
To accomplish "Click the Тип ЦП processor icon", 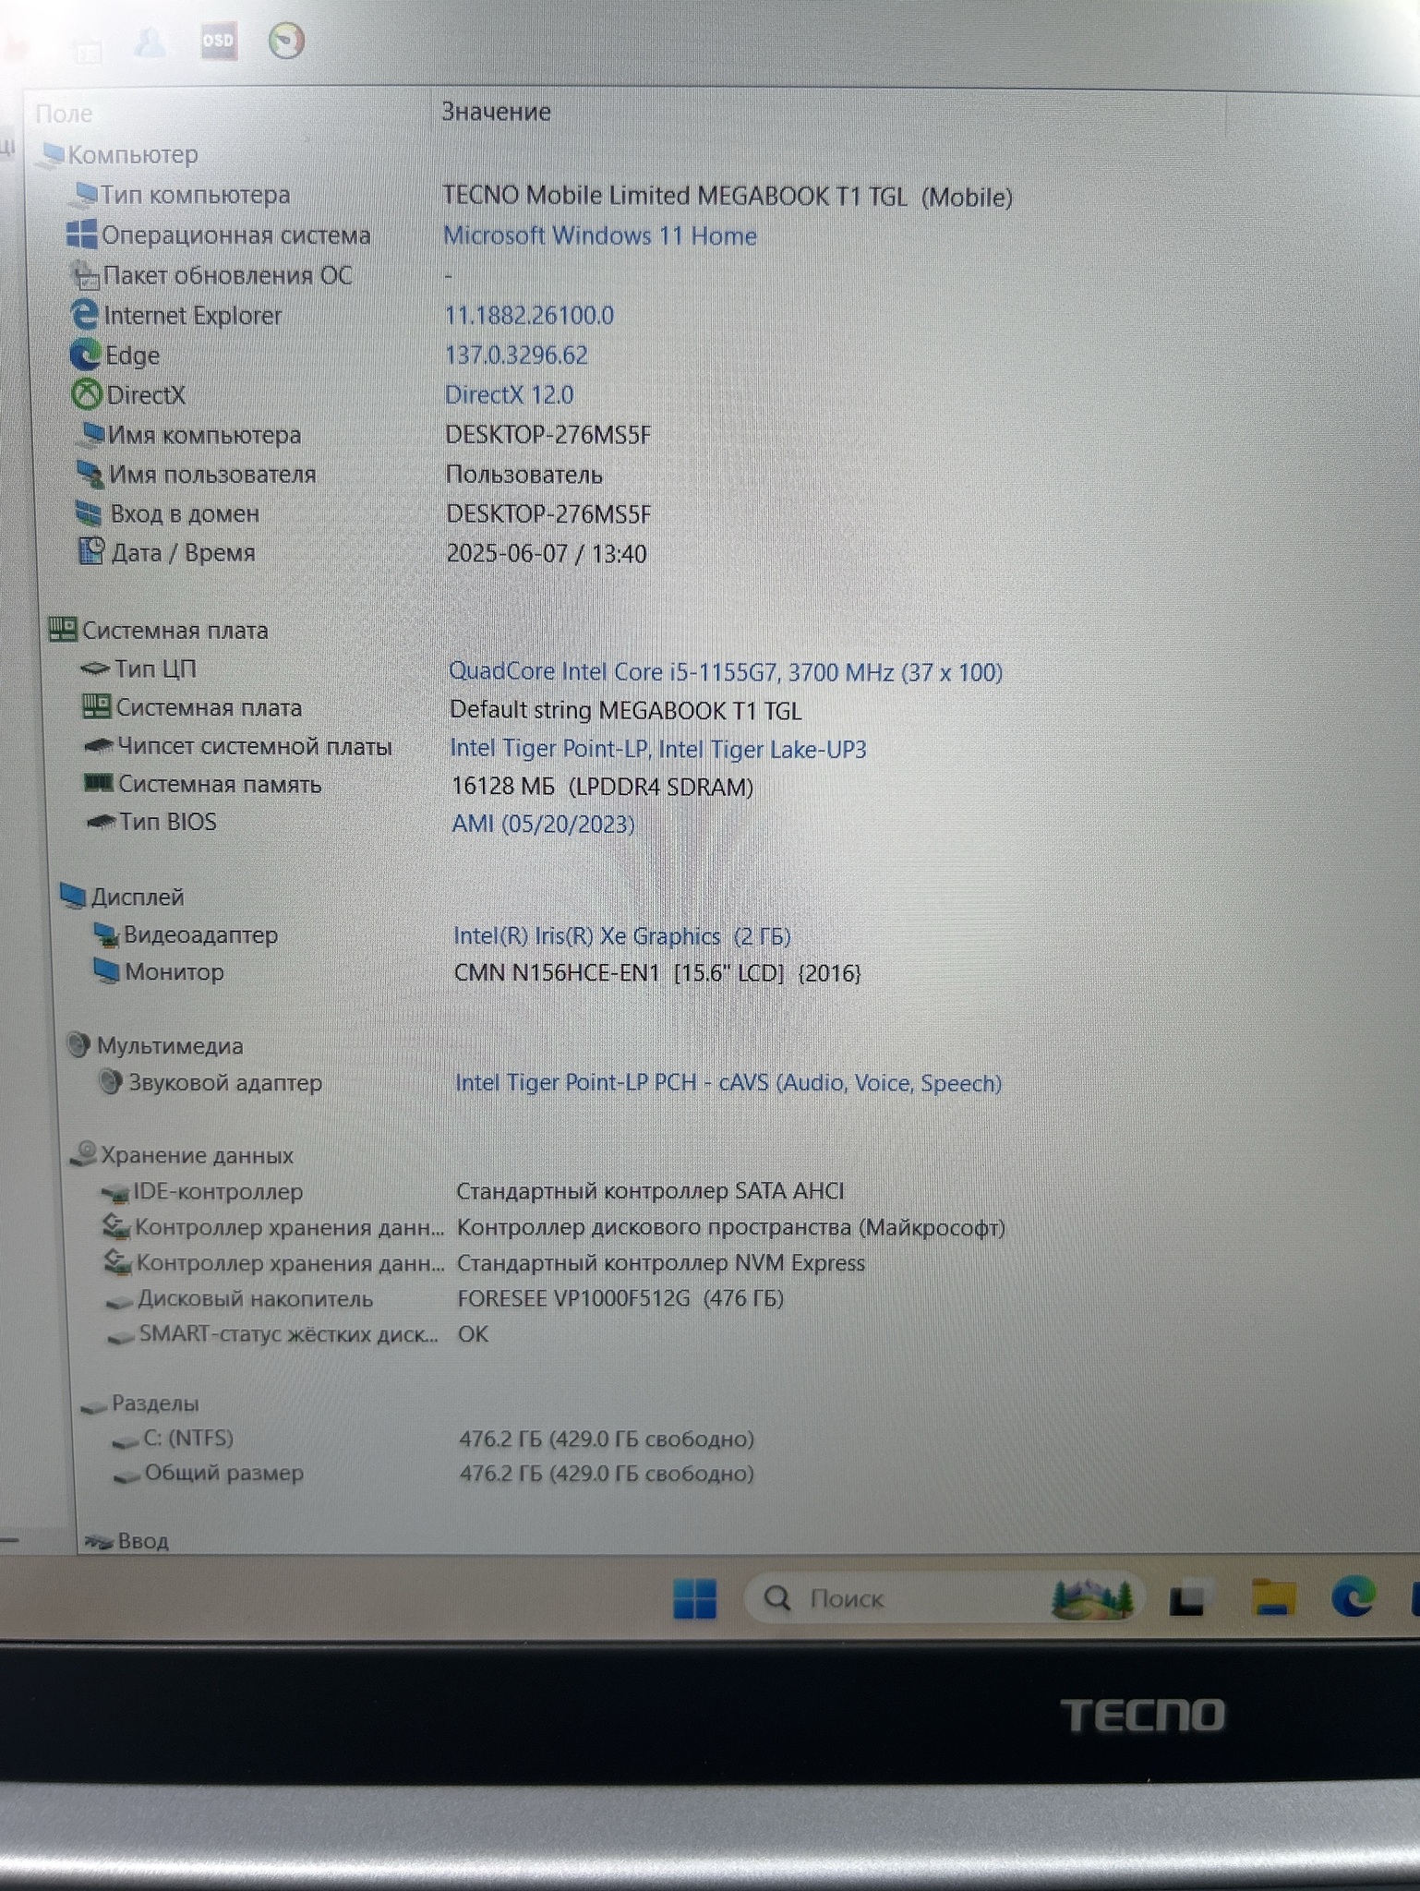I will [x=95, y=668].
